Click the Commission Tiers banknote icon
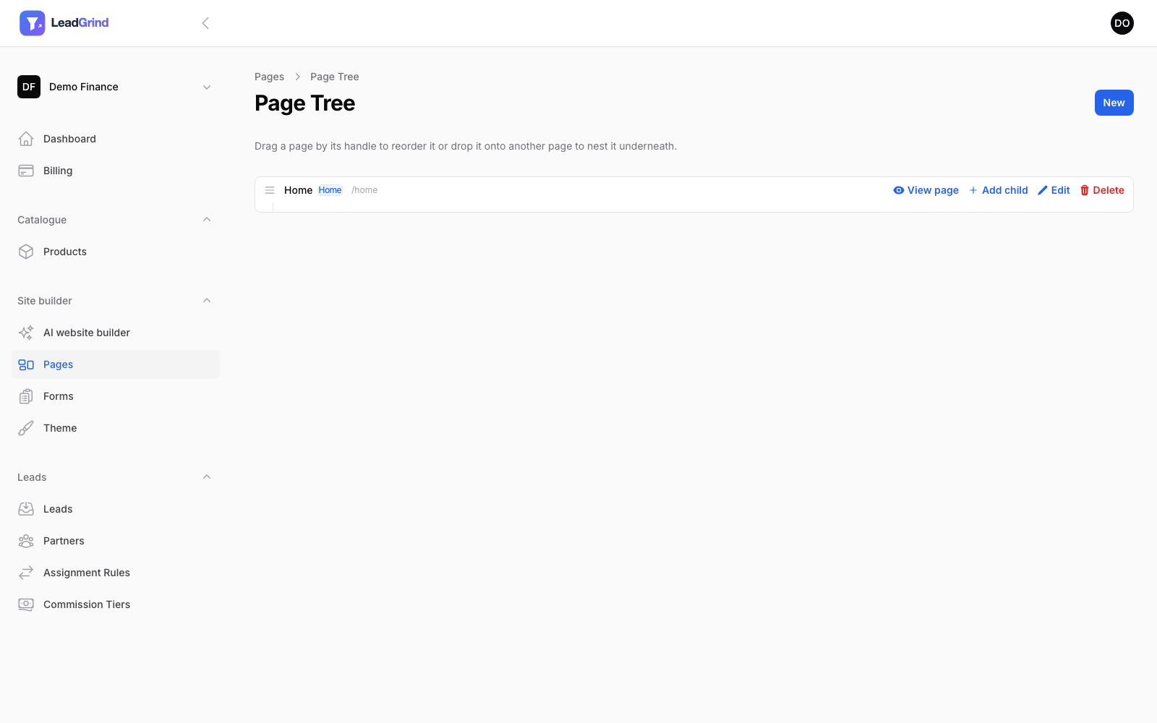 coord(26,604)
